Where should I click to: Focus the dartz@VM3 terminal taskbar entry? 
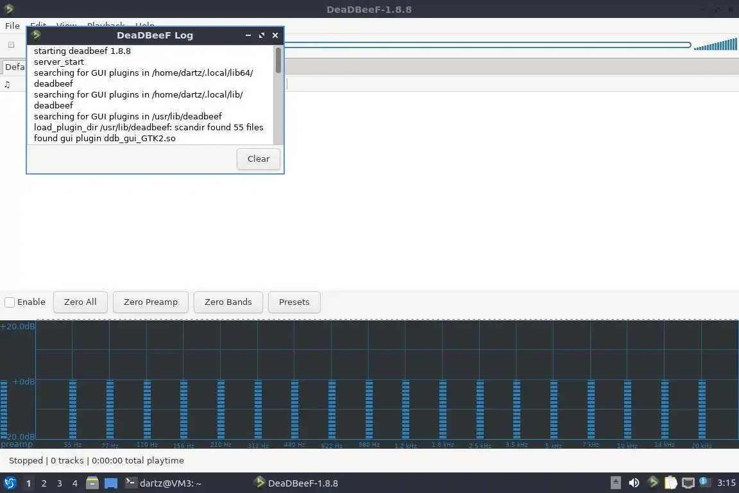163,483
